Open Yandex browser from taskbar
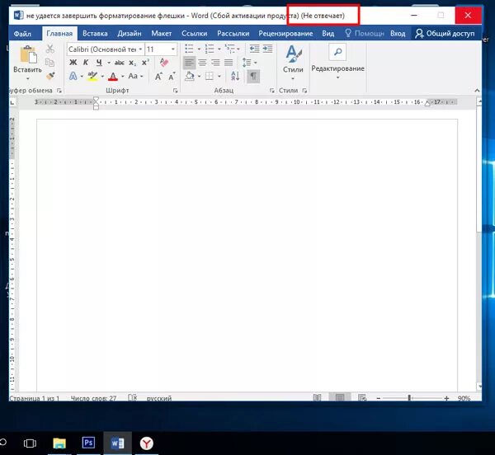This screenshot has height=455, width=495. (147, 443)
